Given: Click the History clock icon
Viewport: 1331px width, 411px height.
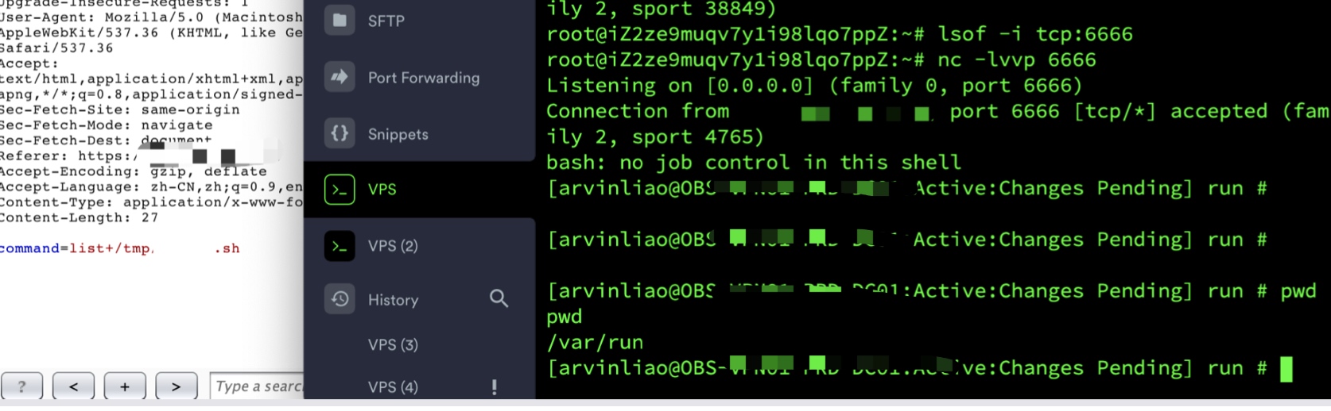Looking at the screenshot, I should [x=340, y=299].
